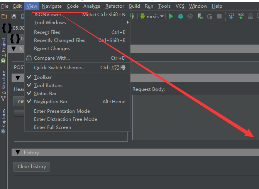Viewport: 259px width, 189px height.
Task: Click the Project Structure icon after VCS
Action: [251, 16]
